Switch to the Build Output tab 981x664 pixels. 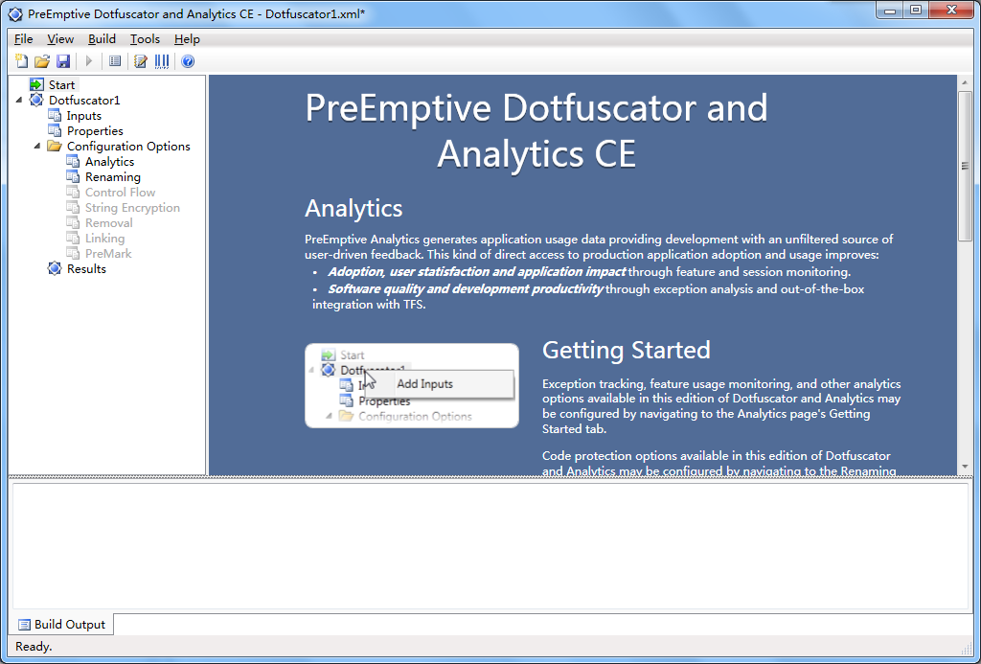(62, 624)
